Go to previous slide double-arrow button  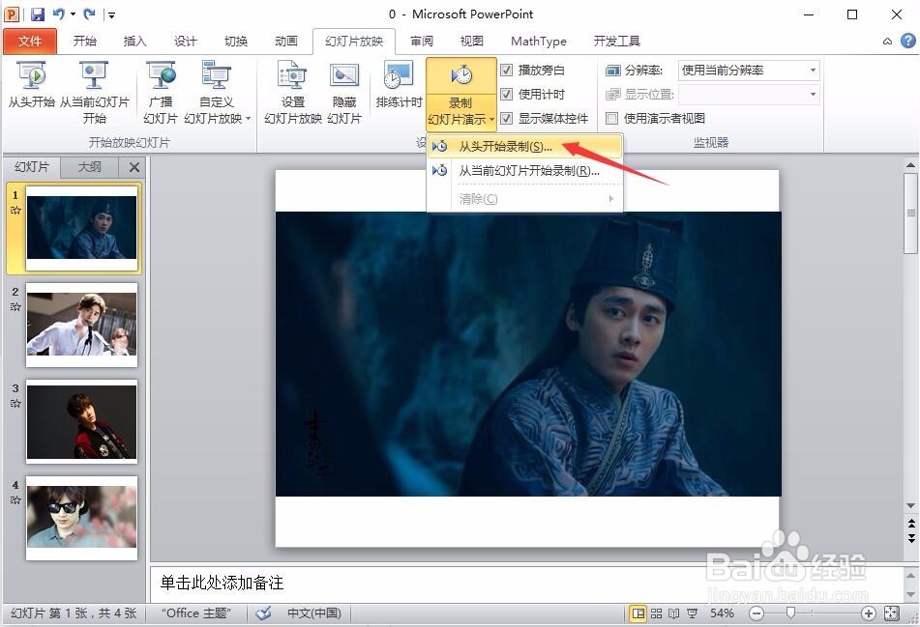pos(911,523)
